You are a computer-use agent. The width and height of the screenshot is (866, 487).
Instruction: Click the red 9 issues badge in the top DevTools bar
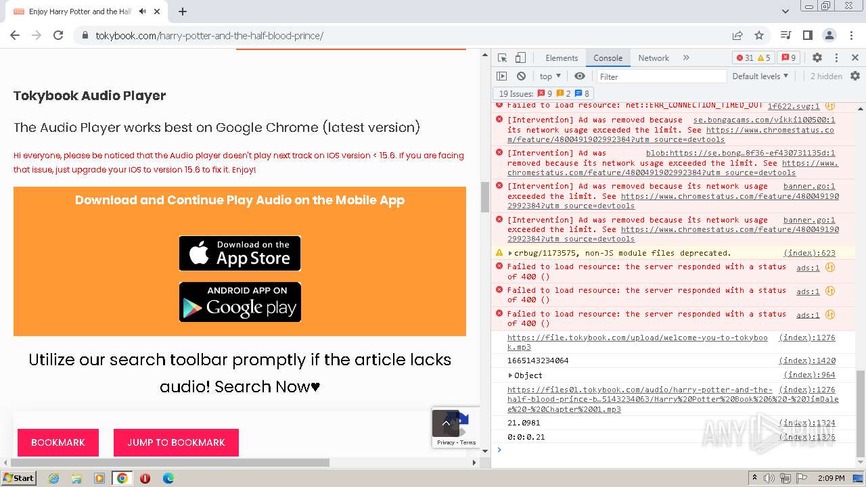click(788, 58)
